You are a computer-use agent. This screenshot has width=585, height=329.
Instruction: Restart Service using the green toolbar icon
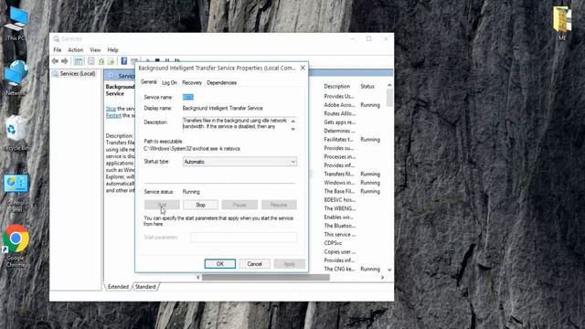(177, 60)
